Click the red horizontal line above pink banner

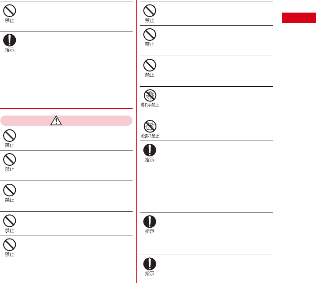pos(67,109)
